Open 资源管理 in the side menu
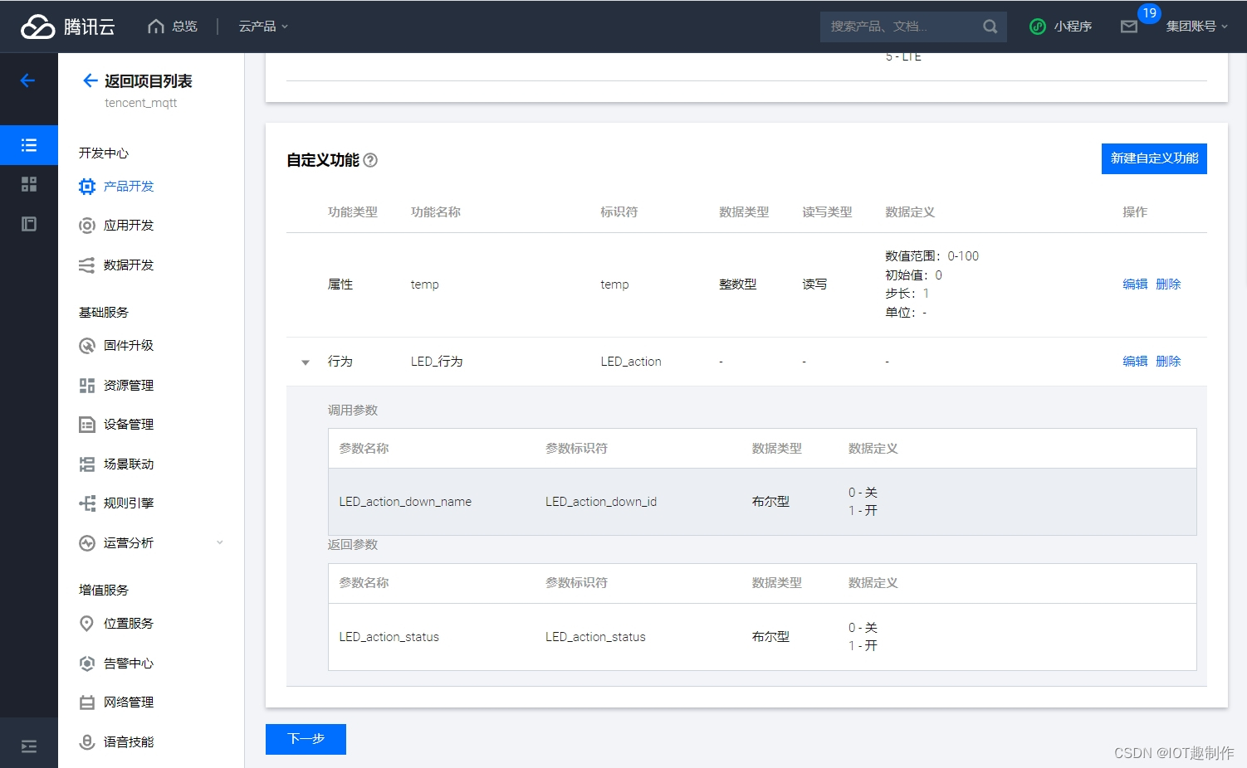The width and height of the screenshot is (1247, 768). coord(129,386)
